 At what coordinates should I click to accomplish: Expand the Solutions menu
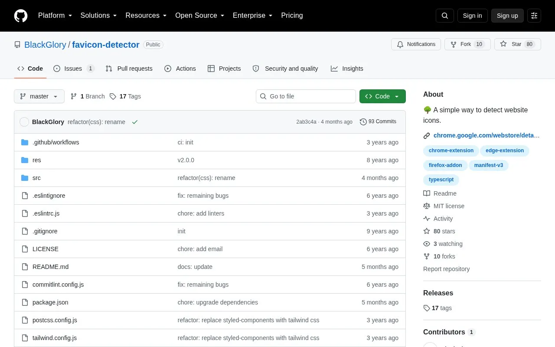coord(99,16)
